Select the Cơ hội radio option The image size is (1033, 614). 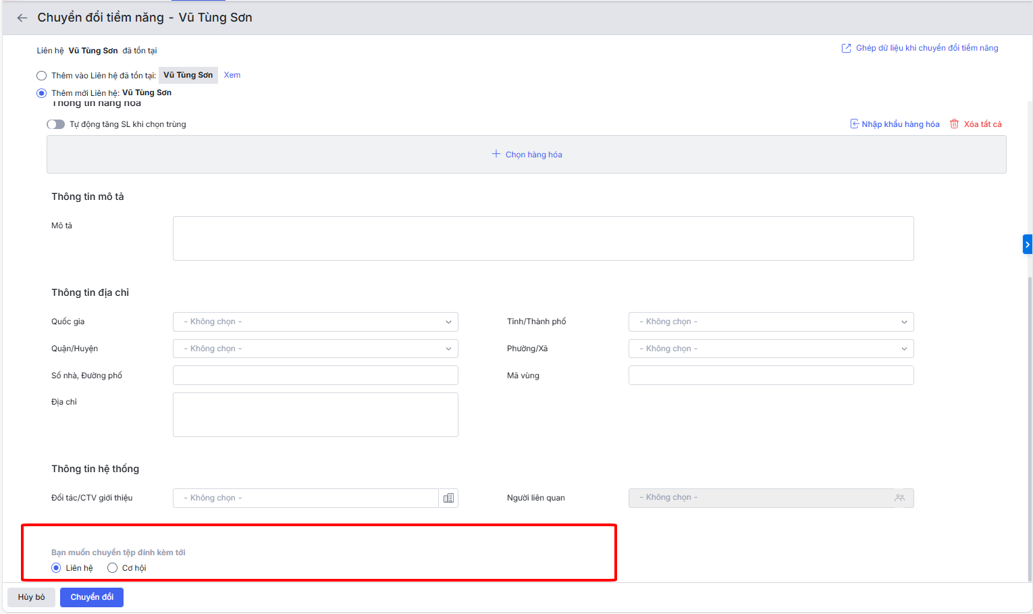pyautogui.click(x=113, y=568)
